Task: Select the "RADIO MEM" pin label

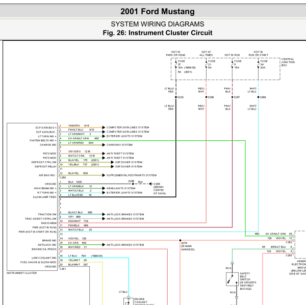Action: [49, 223]
